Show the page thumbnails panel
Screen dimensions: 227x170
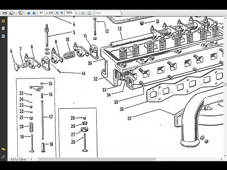click(x=3, y=29)
